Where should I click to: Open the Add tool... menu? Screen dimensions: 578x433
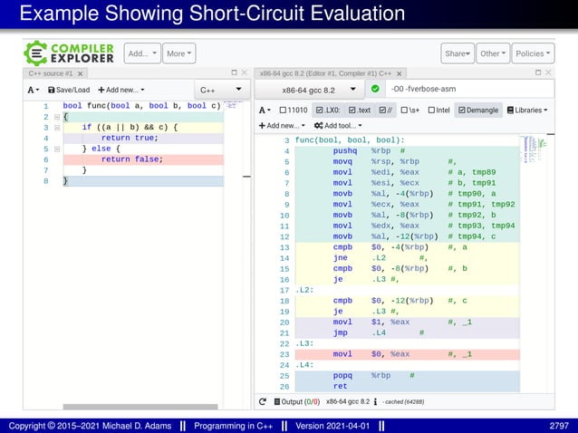coord(338,126)
